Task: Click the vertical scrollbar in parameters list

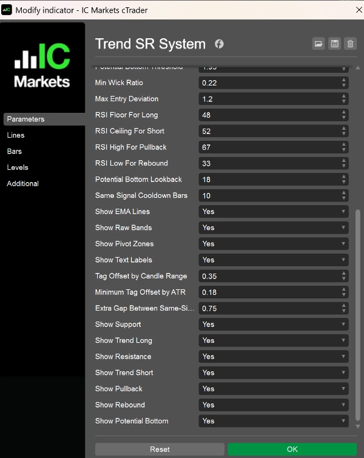Action: 357,315
